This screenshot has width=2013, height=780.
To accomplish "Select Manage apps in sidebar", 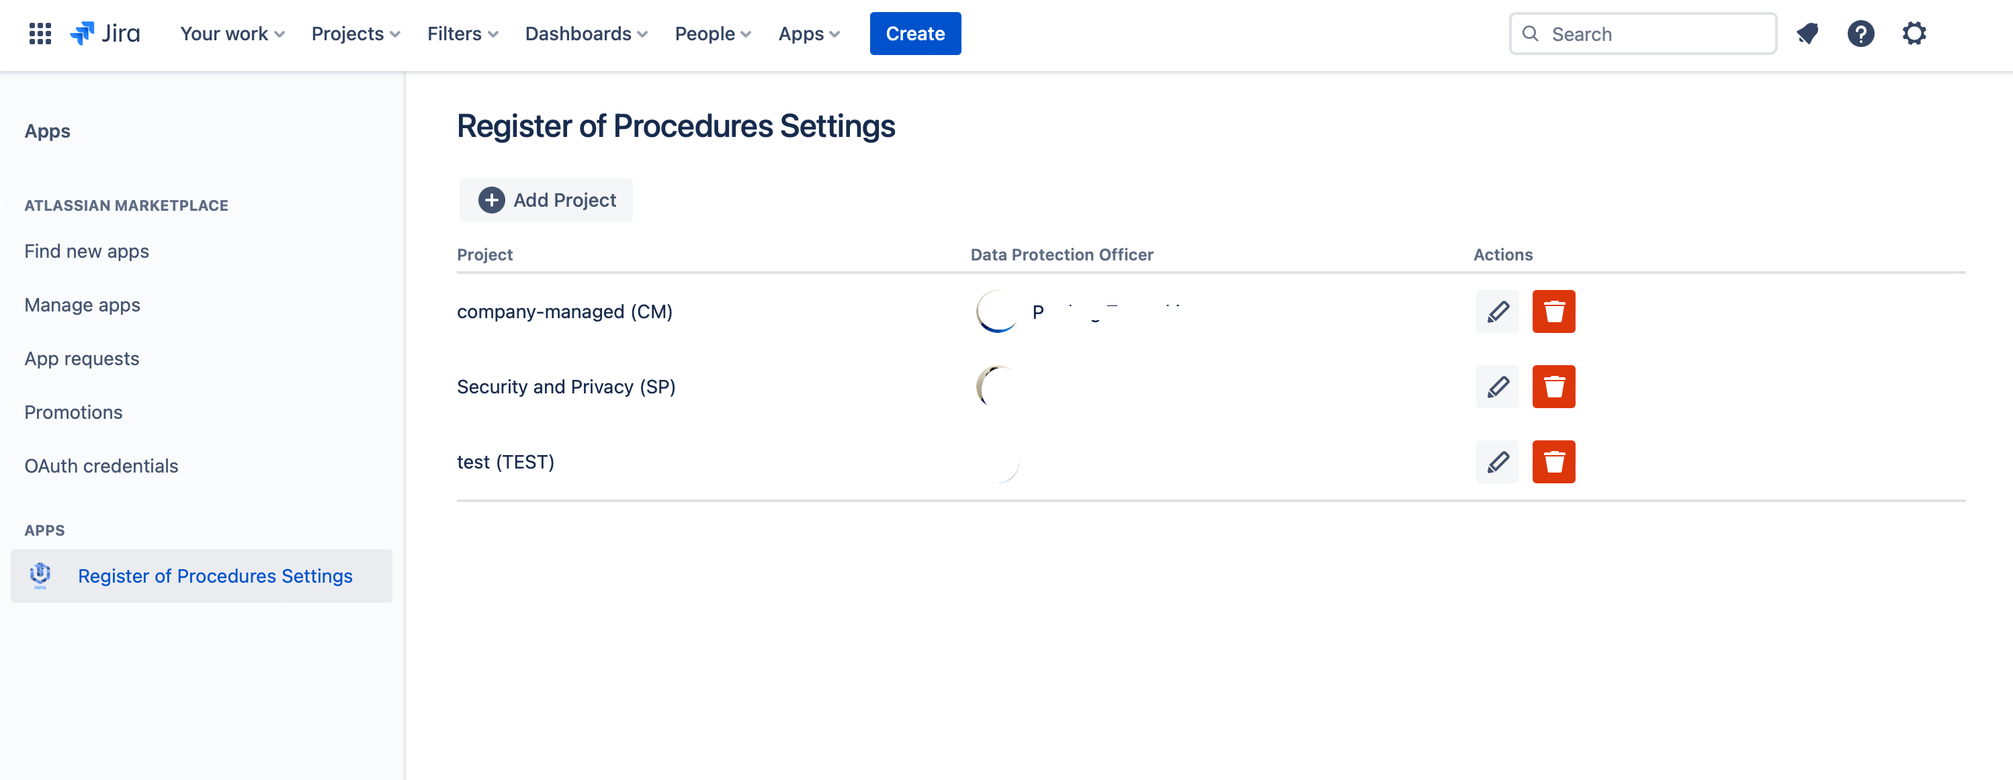I will pos(82,305).
